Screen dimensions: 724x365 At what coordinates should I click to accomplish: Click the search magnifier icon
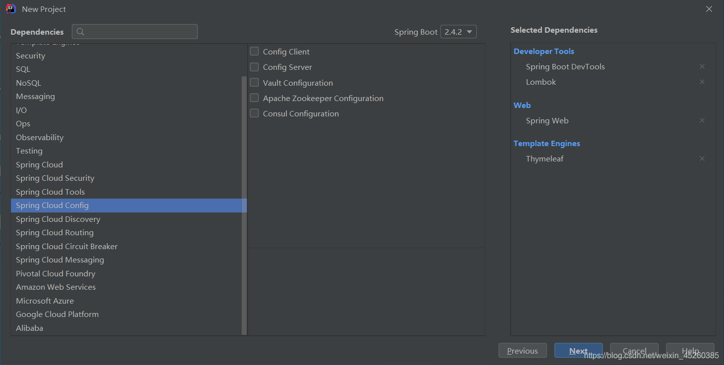tap(80, 32)
